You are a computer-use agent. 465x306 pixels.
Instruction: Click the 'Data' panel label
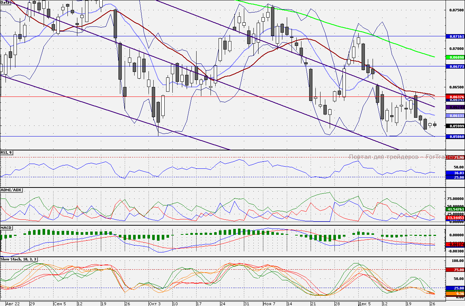click(x=6, y=2)
